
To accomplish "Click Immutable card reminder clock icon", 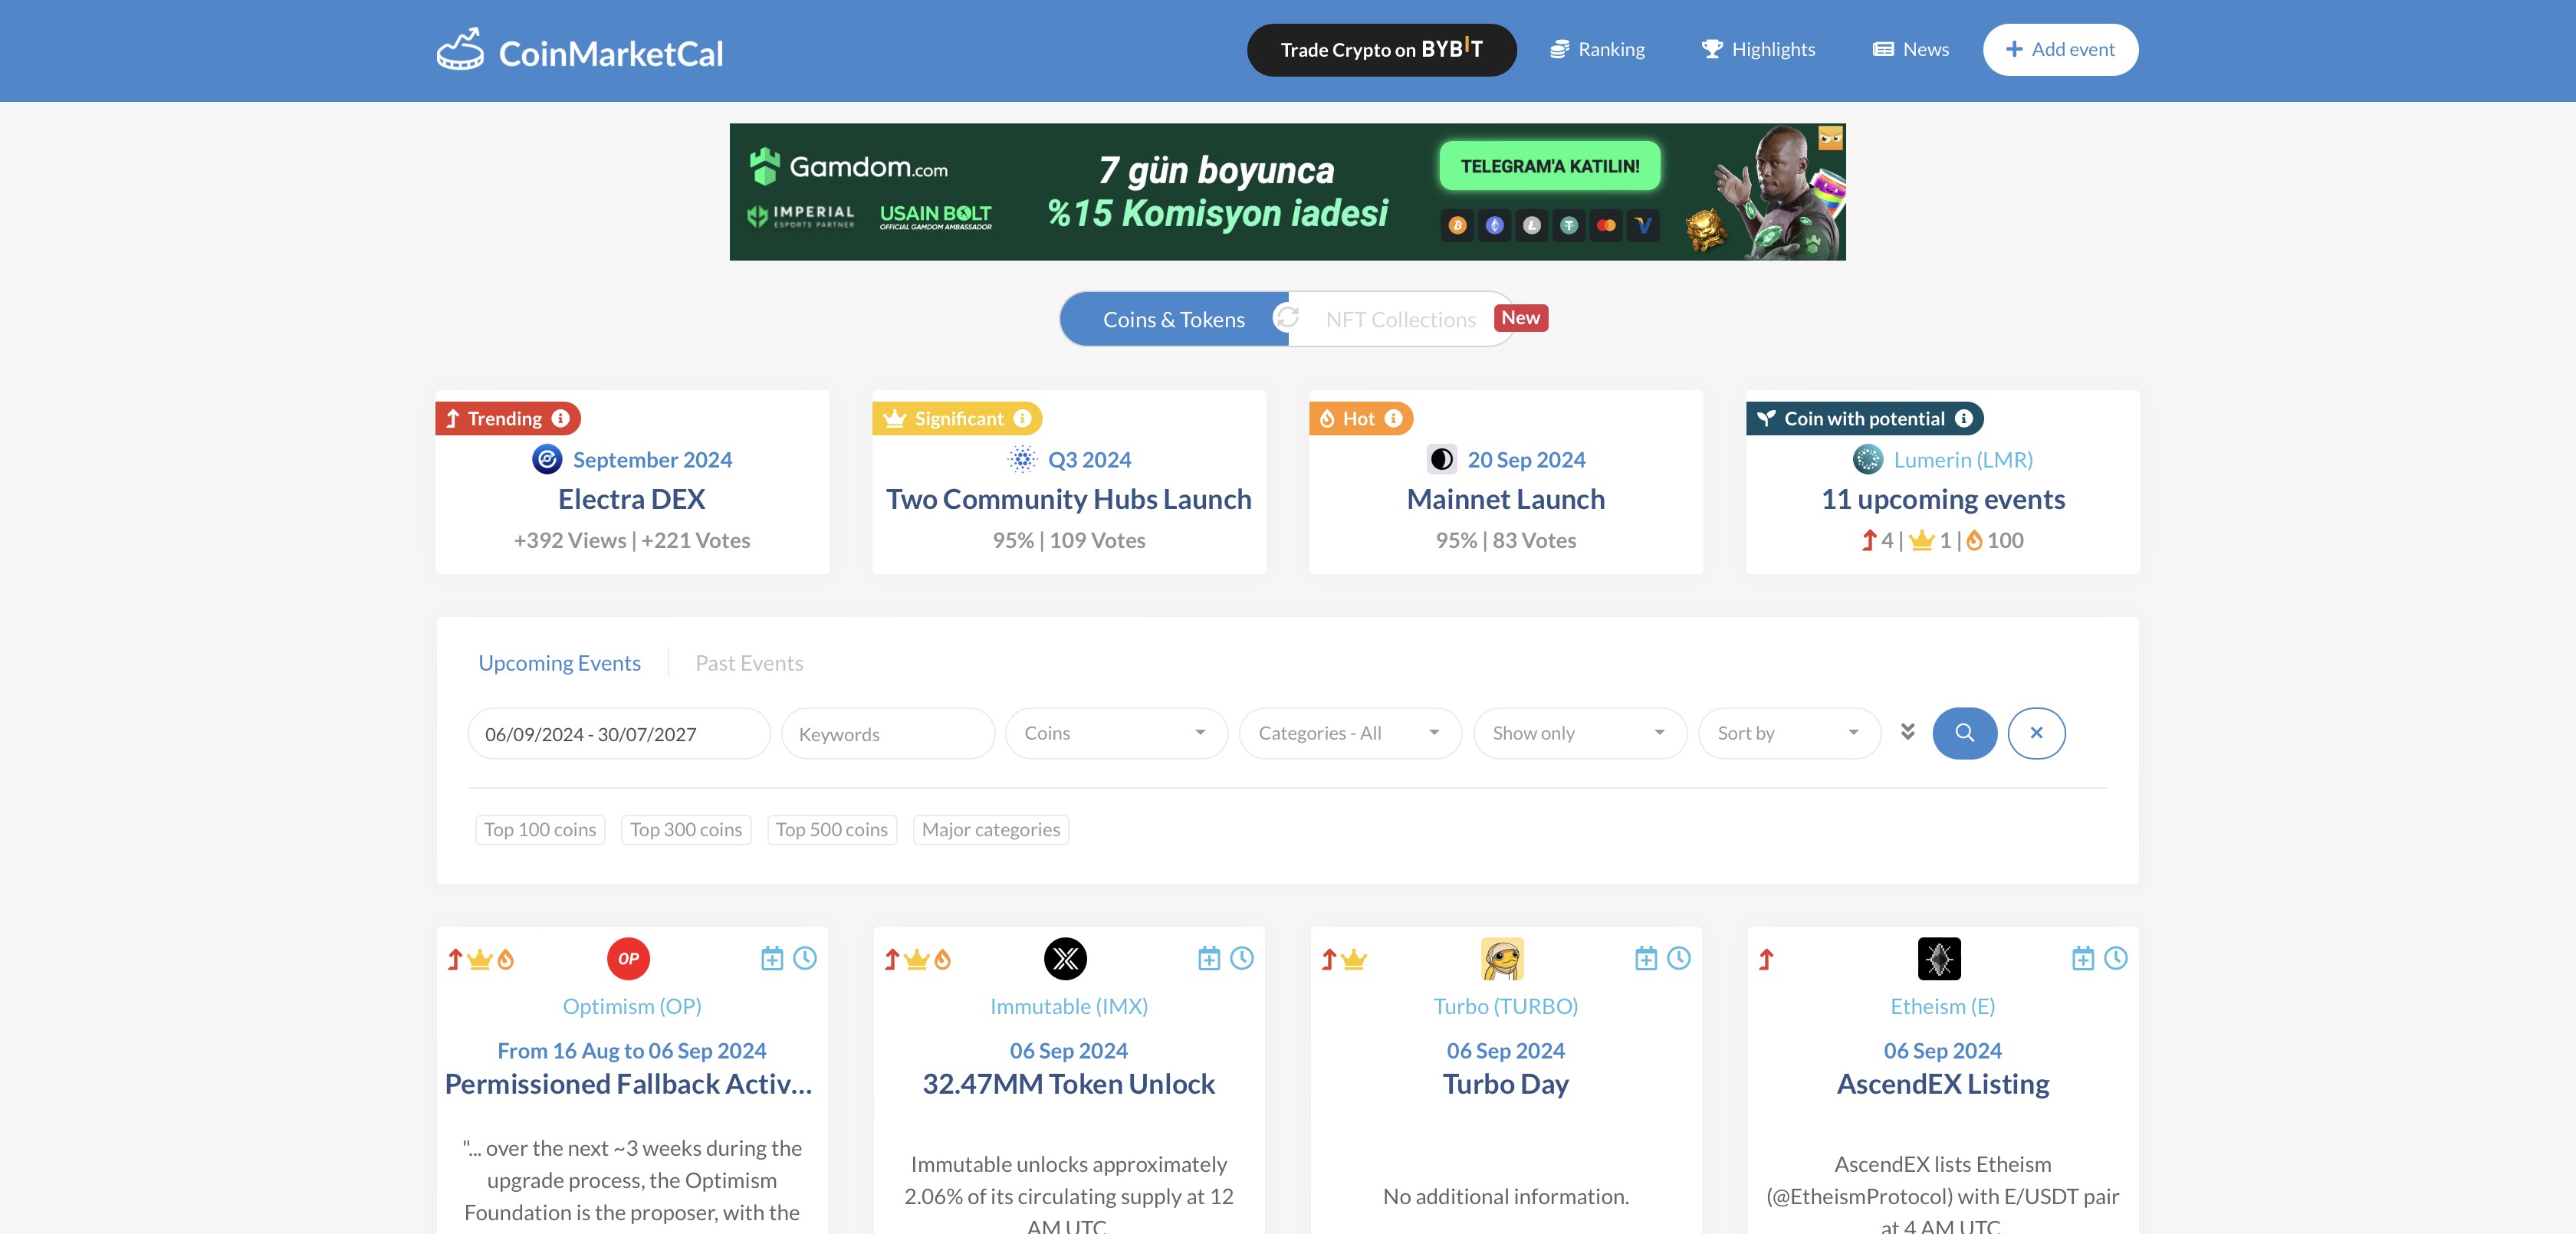I will [1241, 958].
